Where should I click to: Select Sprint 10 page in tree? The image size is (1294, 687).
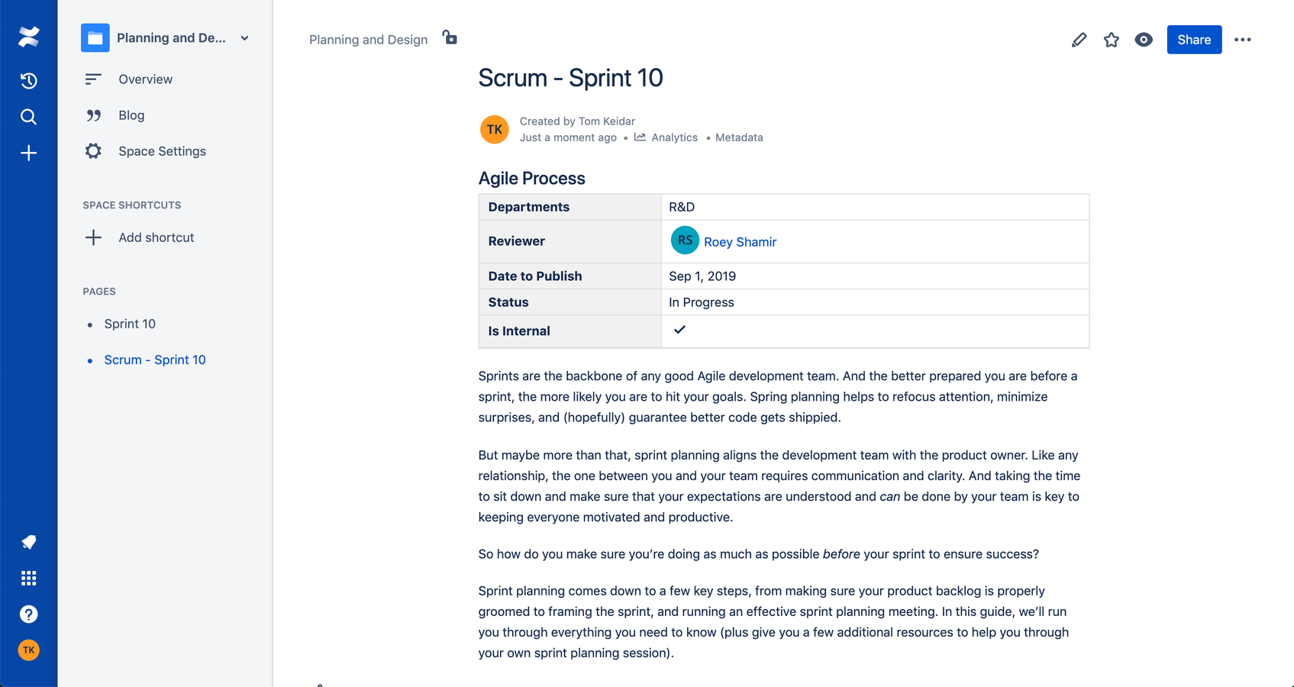click(x=130, y=324)
